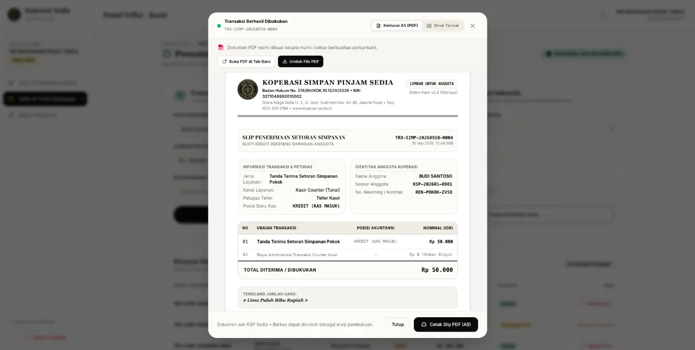Viewport: 695px width, 350px height.
Task: Click member number KSP-202601-0001
Action: [x=432, y=184]
